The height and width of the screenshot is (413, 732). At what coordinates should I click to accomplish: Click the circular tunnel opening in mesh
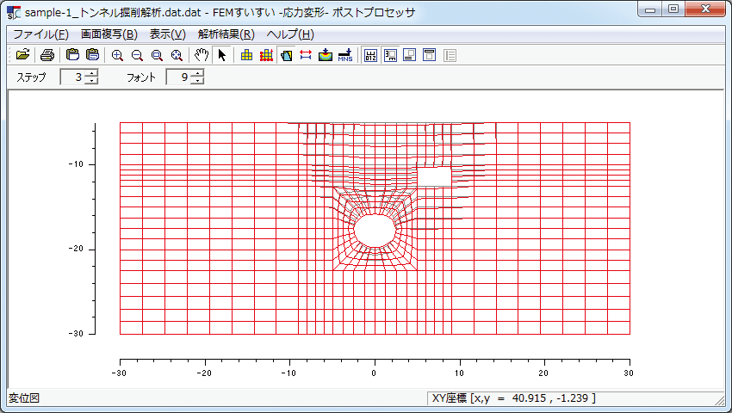point(375,231)
